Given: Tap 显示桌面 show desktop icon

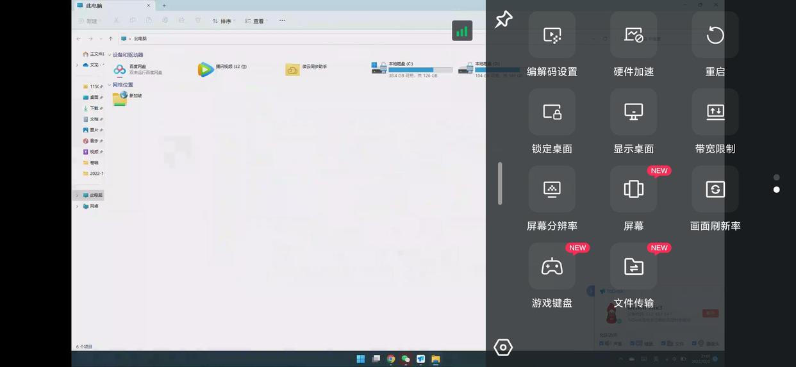Looking at the screenshot, I should coord(633,112).
